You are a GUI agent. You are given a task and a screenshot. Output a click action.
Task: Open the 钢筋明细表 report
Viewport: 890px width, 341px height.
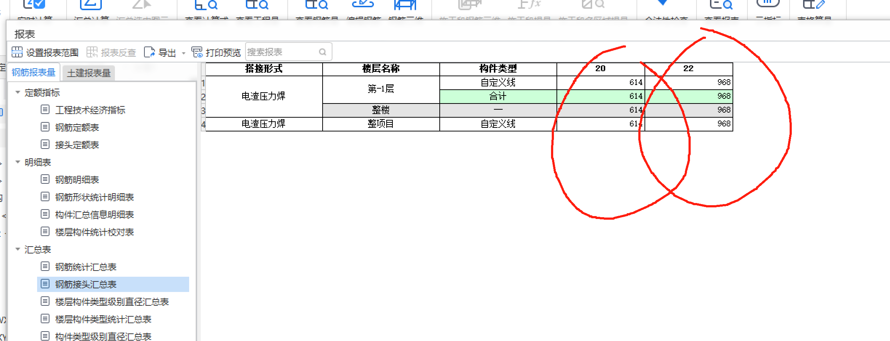[x=77, y=179]
